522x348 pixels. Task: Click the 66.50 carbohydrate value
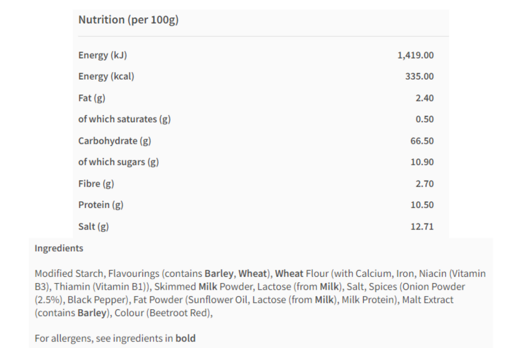(x=422, y=141)
